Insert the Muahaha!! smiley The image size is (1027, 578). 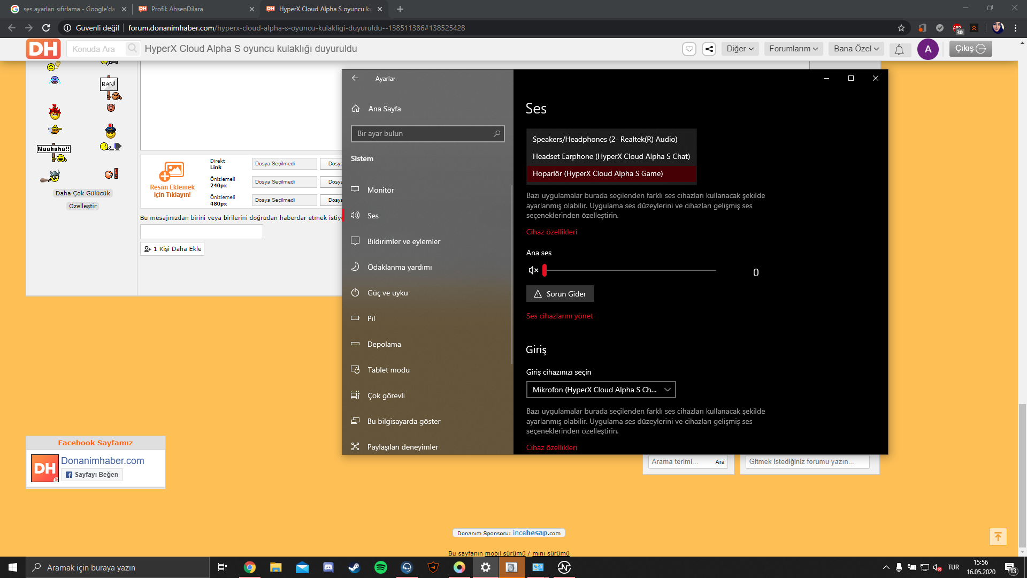53,154
